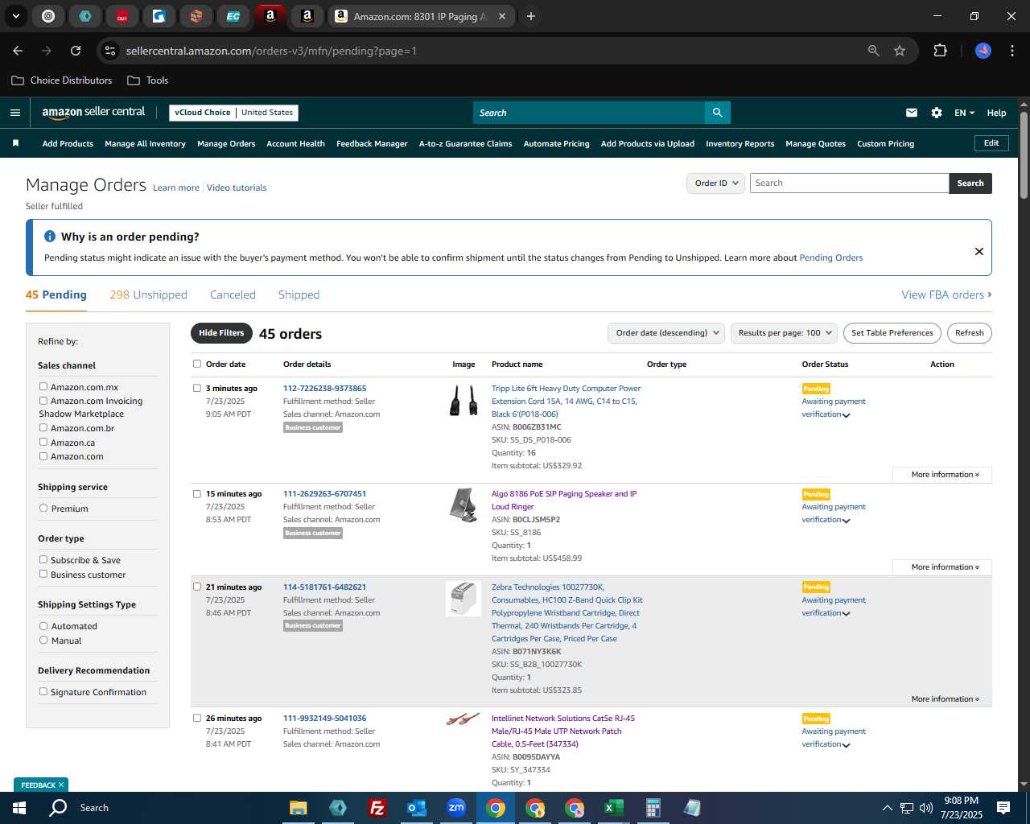Enable the Amazon.com.mx sales channel filter

43,386
